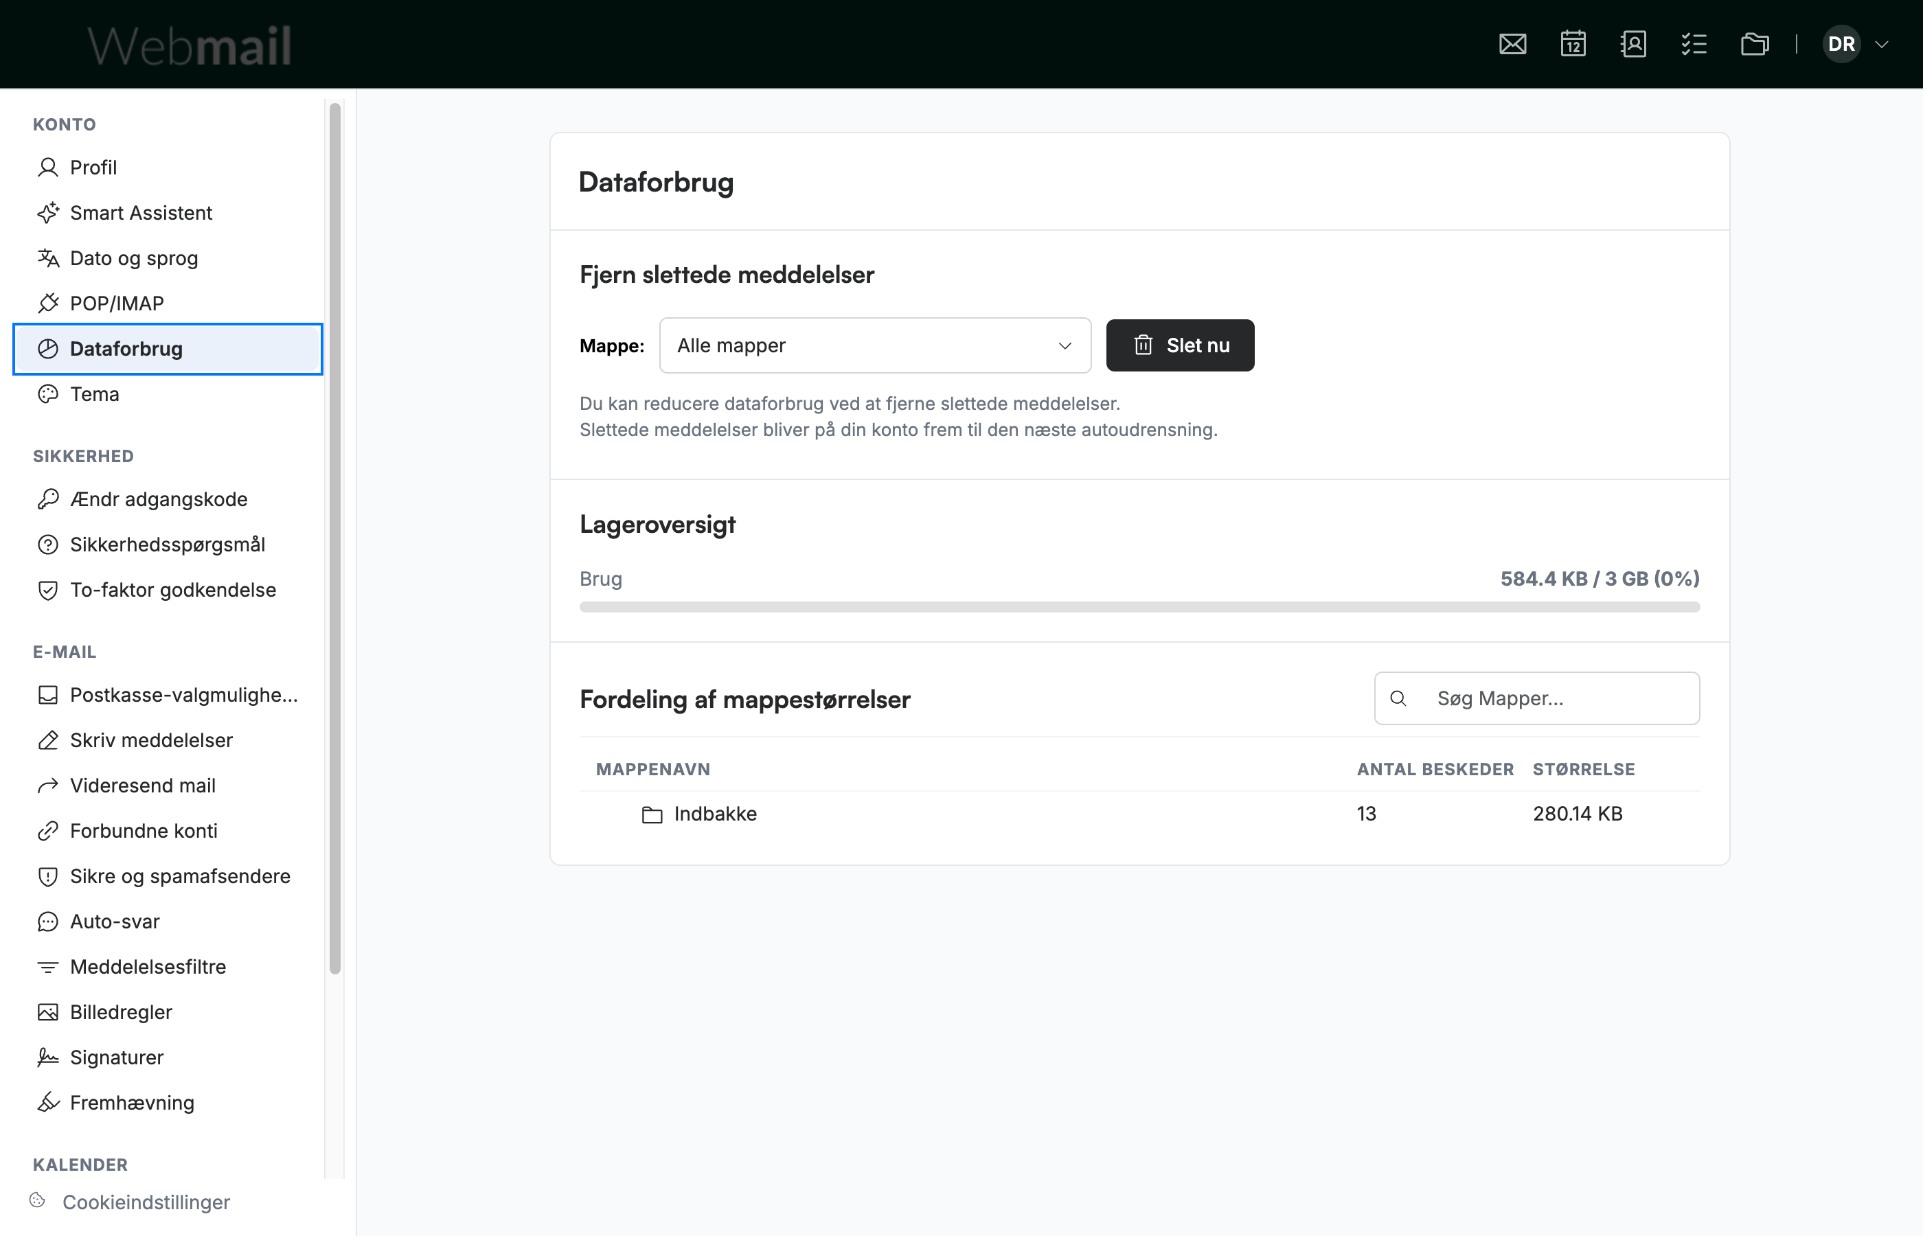Click the Meddelelsesfiltre filter icon

48,967
